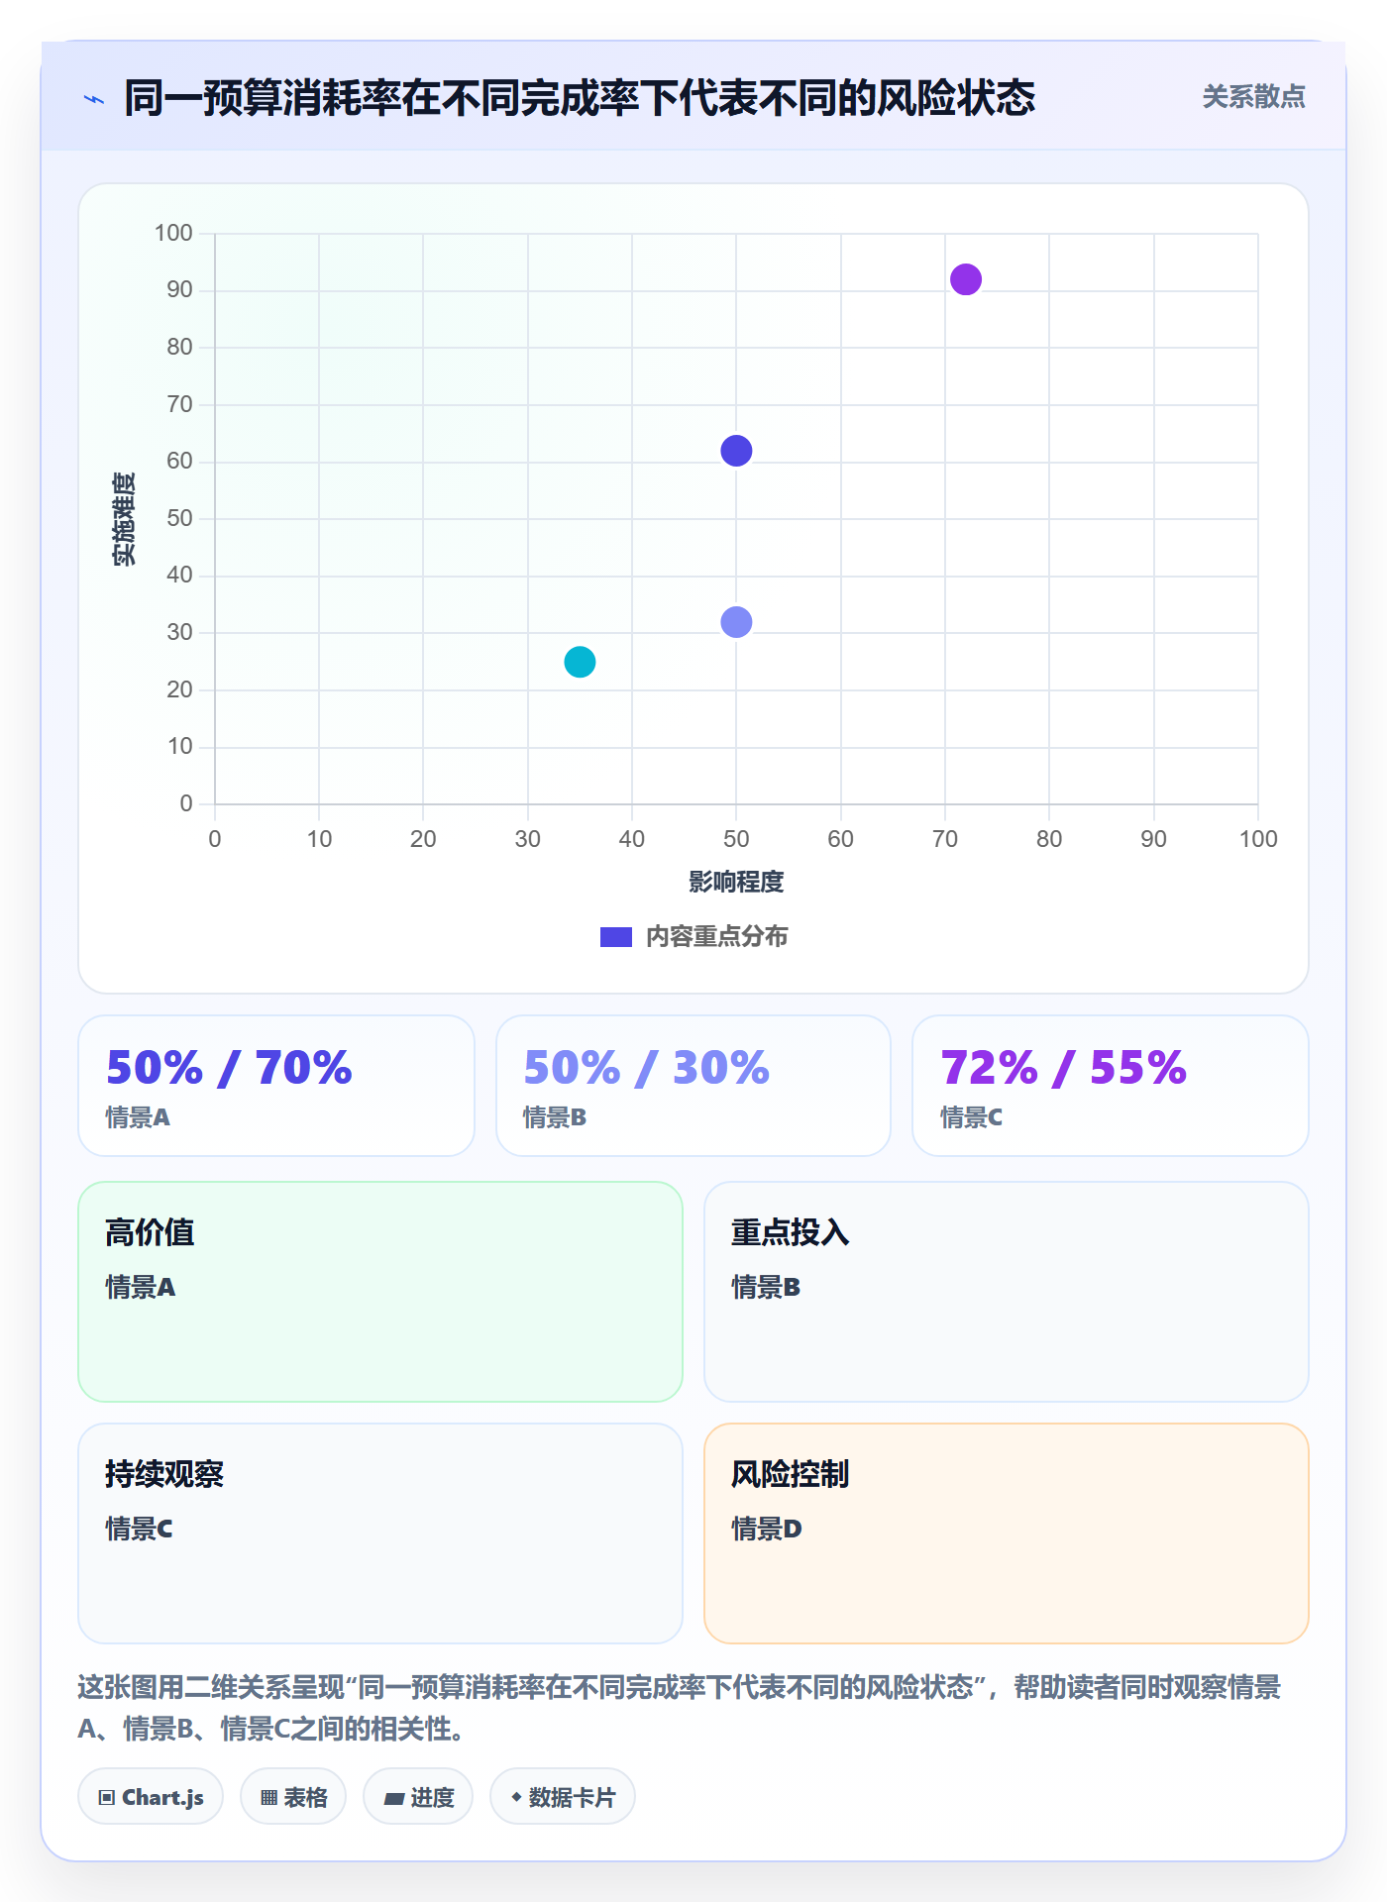This screenshot has width=1387, height=1902.
Task: Click the 数据卡片 tag chip
Action: [563, 1796]
